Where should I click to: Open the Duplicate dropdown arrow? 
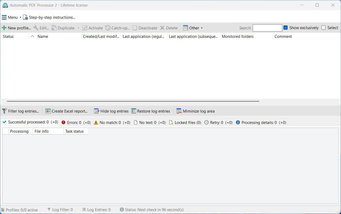pos(79,28)
